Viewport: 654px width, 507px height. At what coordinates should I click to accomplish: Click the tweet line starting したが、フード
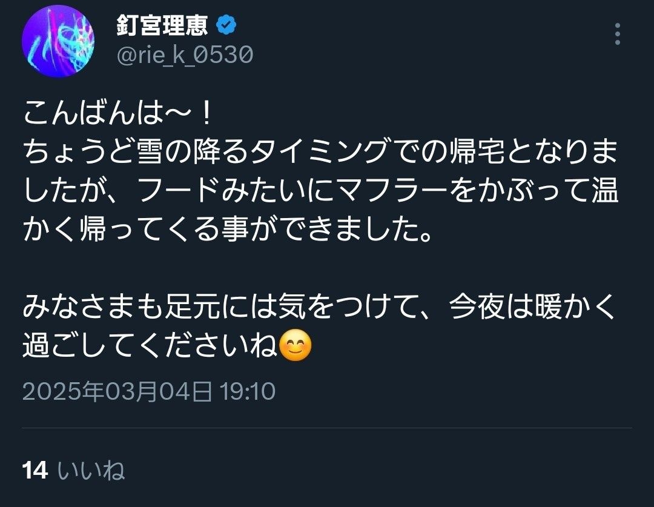(x=321, y=192)
